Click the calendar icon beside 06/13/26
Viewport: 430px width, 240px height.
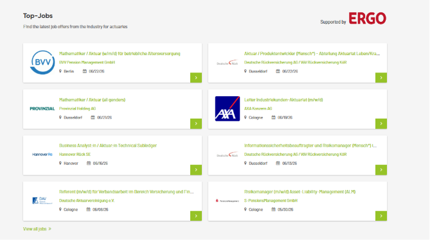(x=278, y=163)
